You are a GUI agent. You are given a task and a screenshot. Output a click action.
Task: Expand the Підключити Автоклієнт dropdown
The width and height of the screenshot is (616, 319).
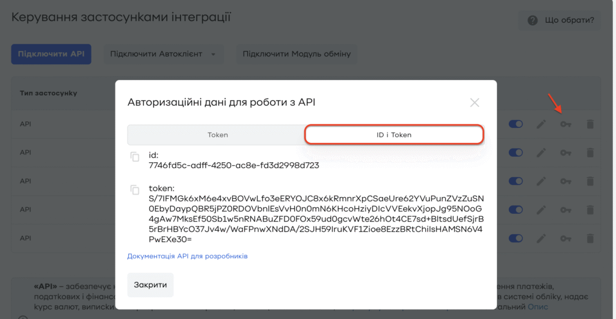click(163, 54)
